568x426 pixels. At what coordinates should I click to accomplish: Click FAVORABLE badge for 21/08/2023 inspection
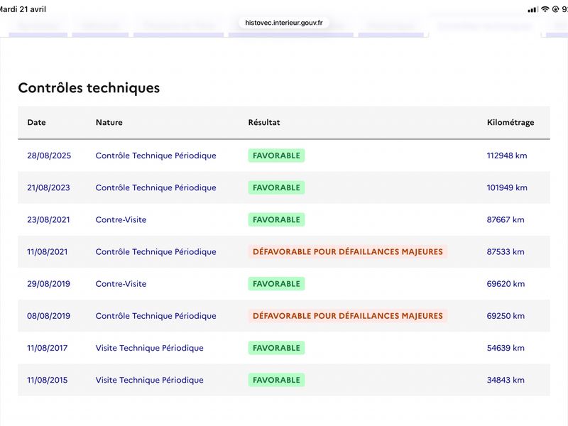pyautogui.click(x=276, y=187)
